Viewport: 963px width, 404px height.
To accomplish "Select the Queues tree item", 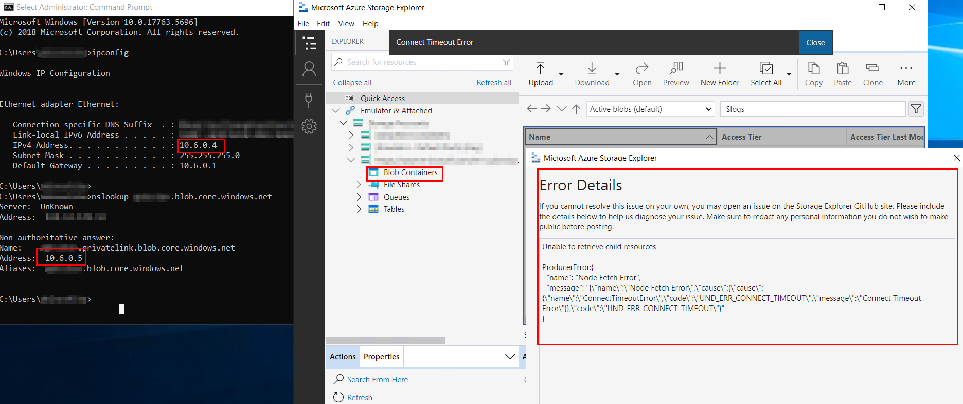I will 397,197.
